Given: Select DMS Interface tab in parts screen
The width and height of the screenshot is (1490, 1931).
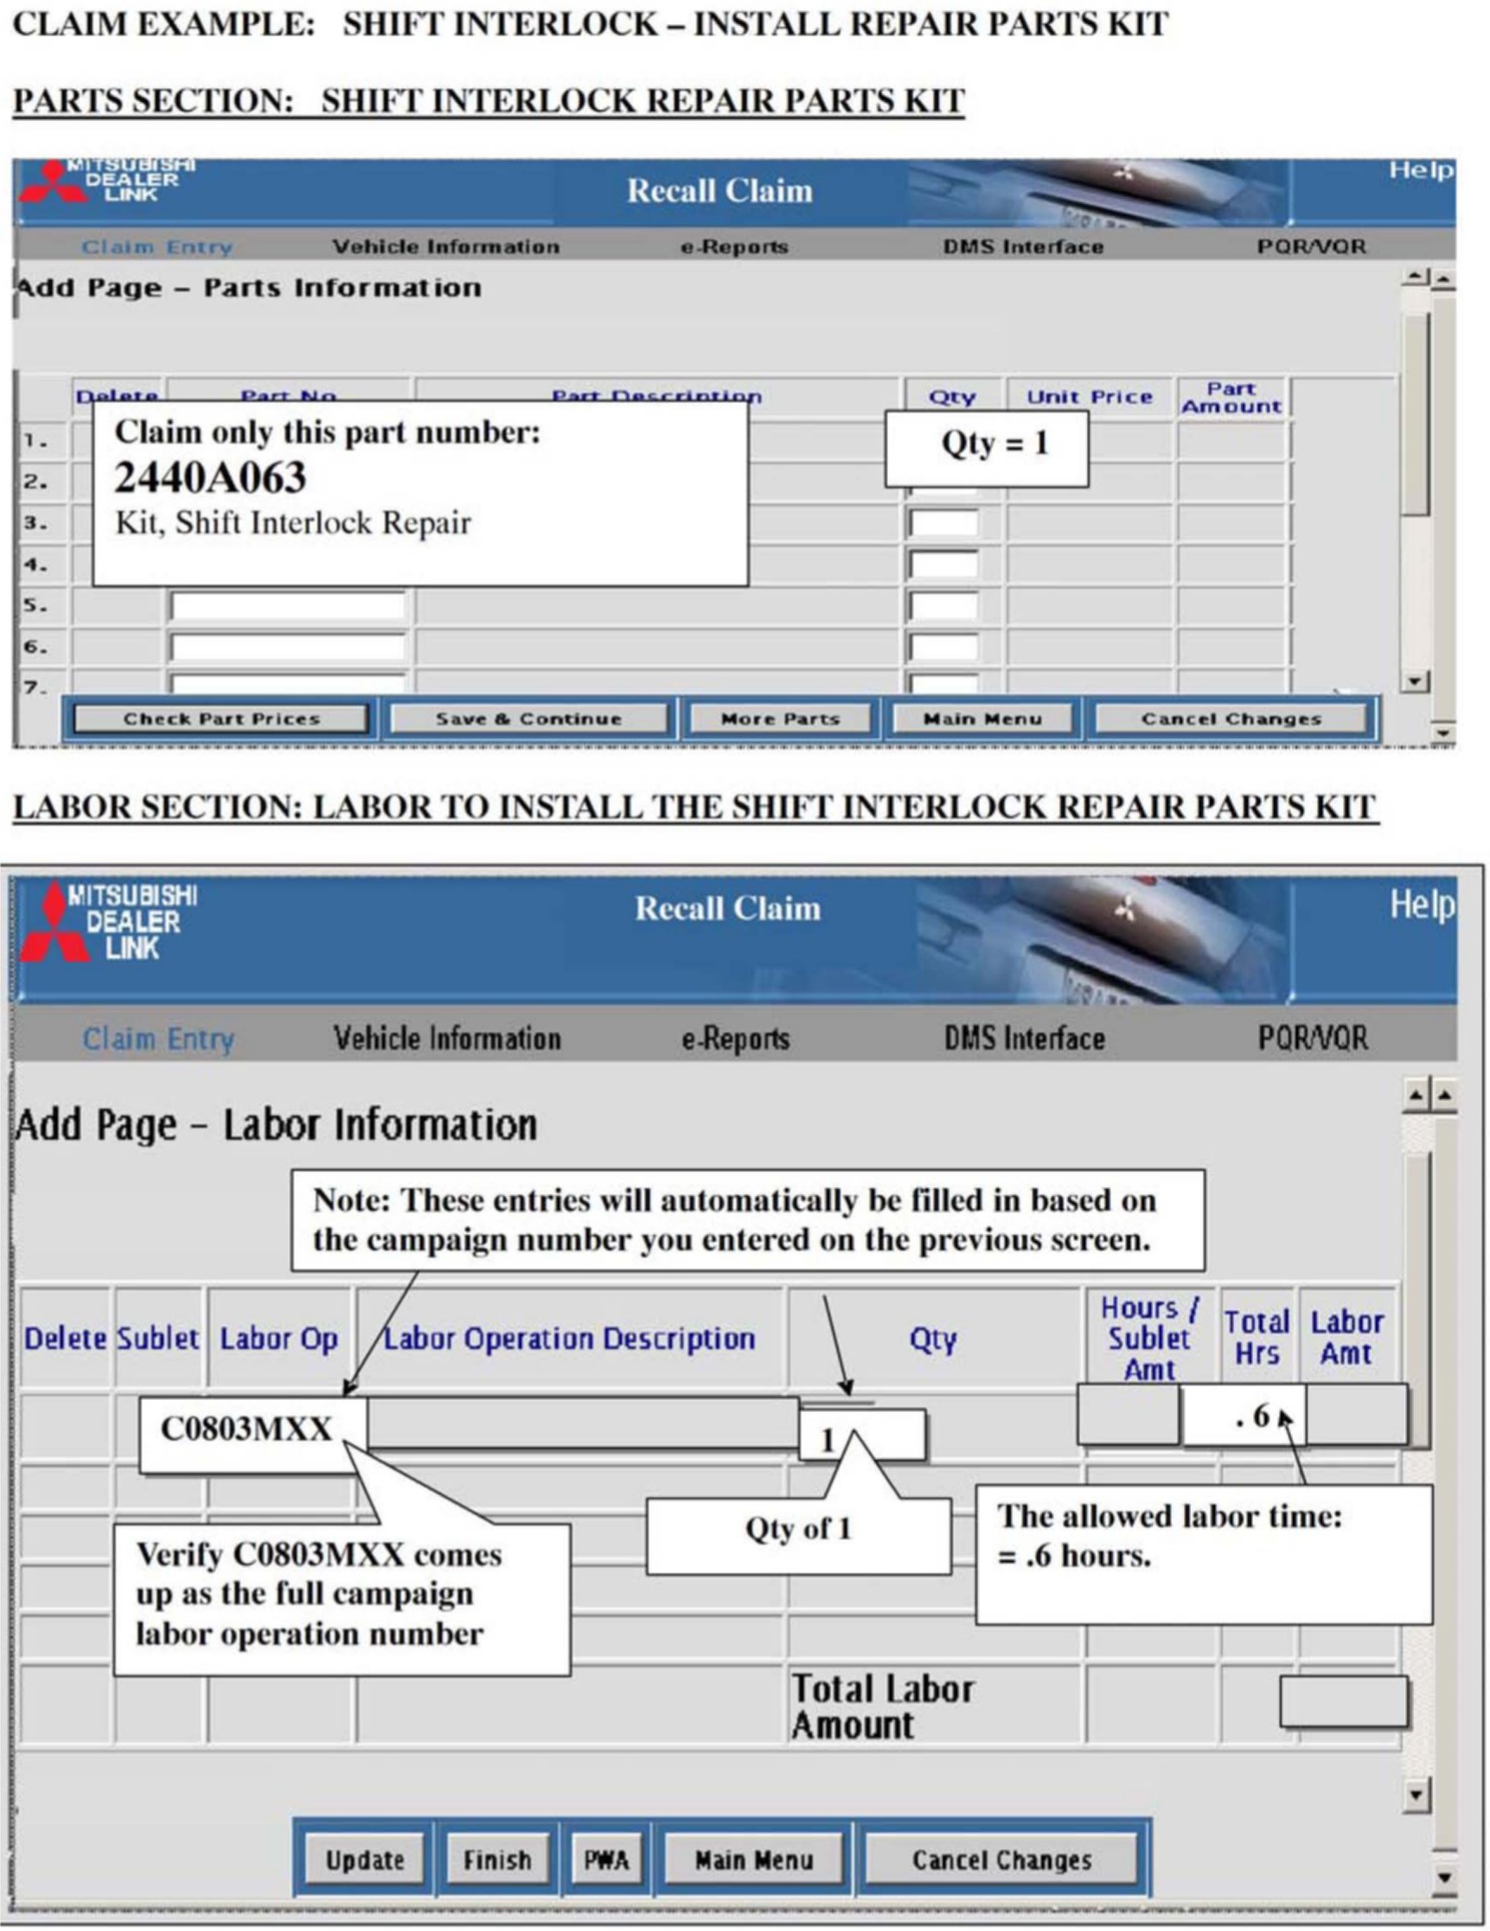Looking at the screenshot, I should click(x=1023, y=246).
